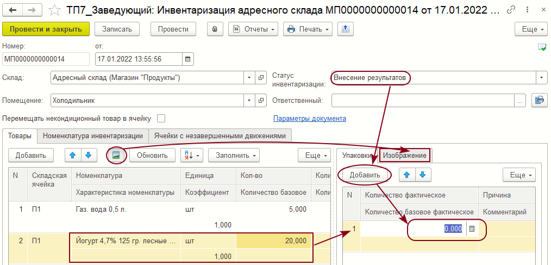Toggle 'Перемещать некондиционный товар в ячейку' checkbox
This screenshot has width=551, height=265.
(x=161, y=119)
